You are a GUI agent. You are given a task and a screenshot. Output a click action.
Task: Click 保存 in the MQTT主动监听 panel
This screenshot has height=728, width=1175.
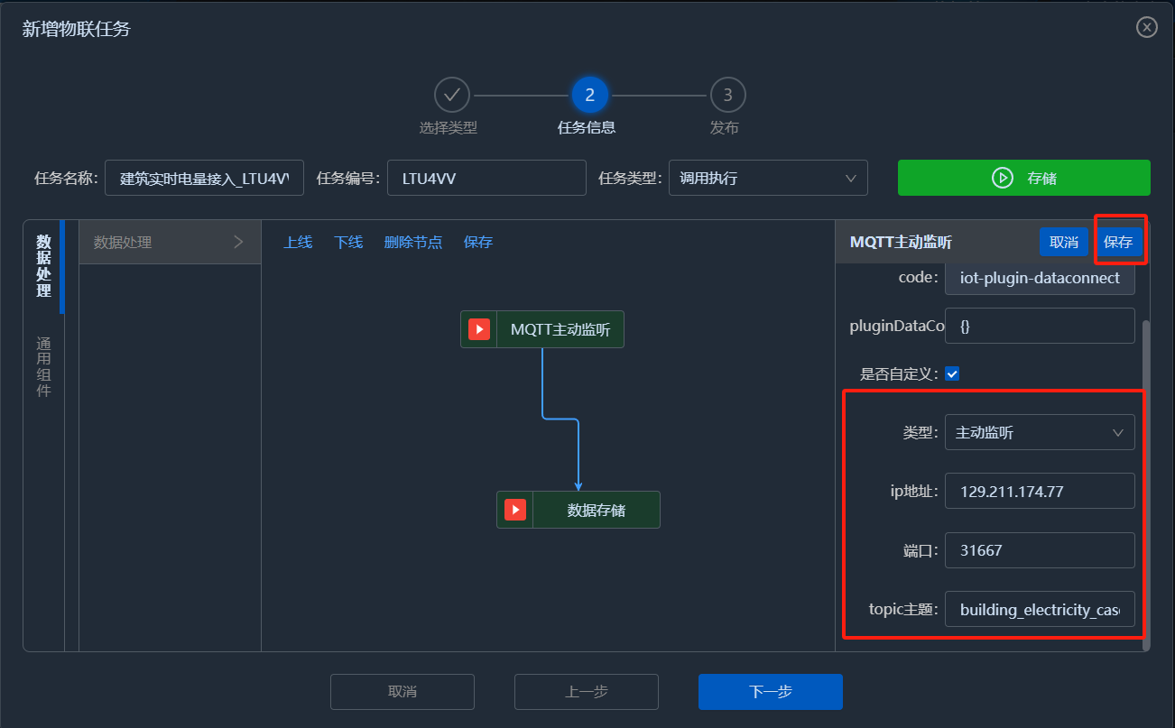point(1118,242)
